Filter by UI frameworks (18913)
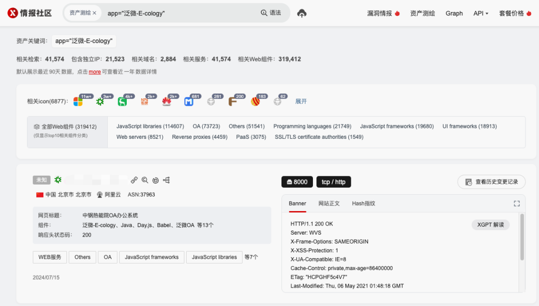The width and height of the screenshot is (539, 306). [x=470, y=126]
